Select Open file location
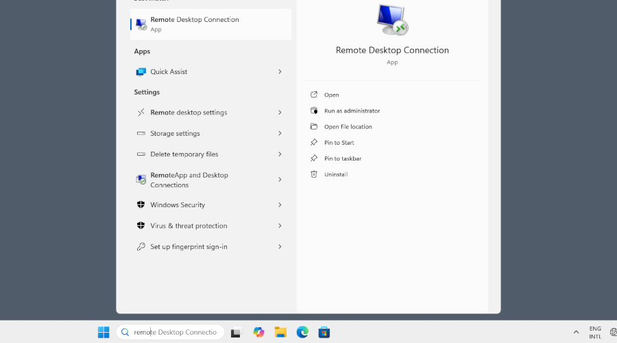Viewport: 617px width, 343px height. point(348,127)
